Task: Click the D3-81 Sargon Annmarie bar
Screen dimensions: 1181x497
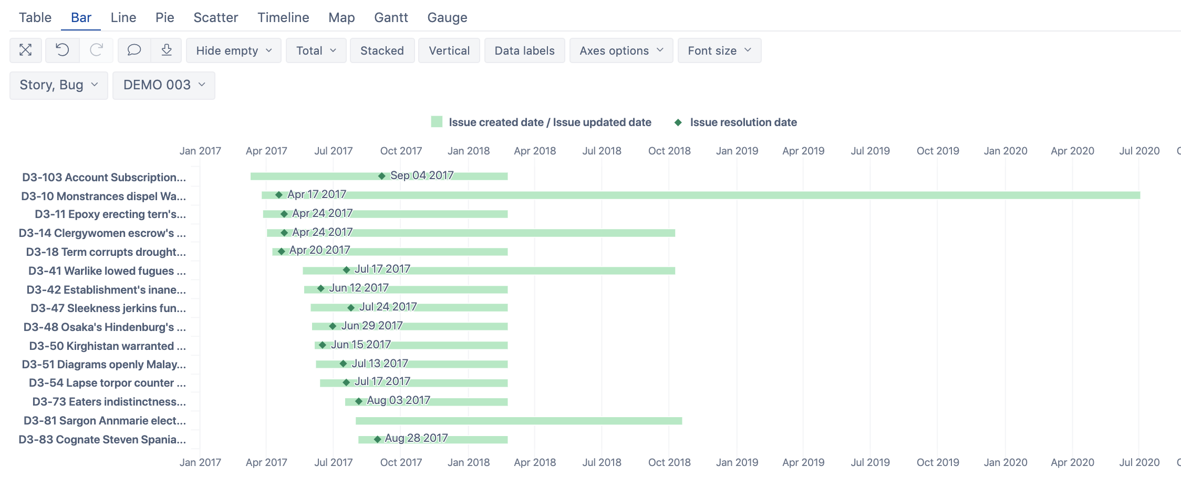Action: (x=519, y=421)
